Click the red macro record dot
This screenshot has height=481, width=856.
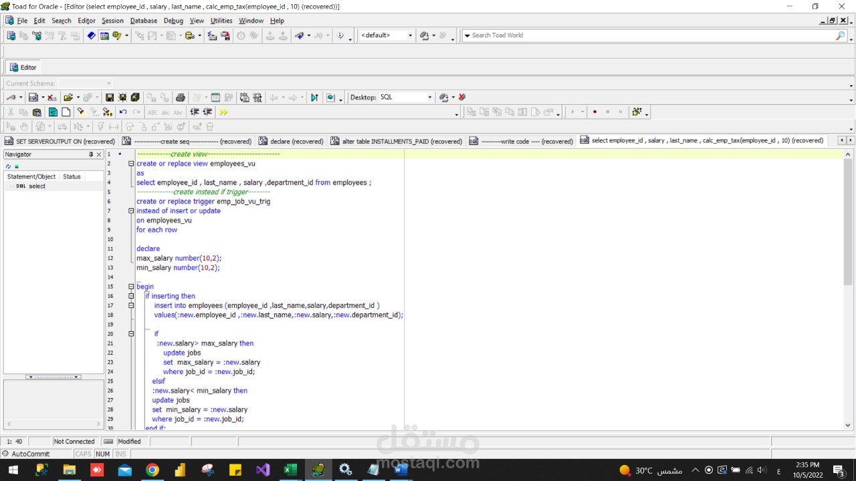tap(595, 112)
